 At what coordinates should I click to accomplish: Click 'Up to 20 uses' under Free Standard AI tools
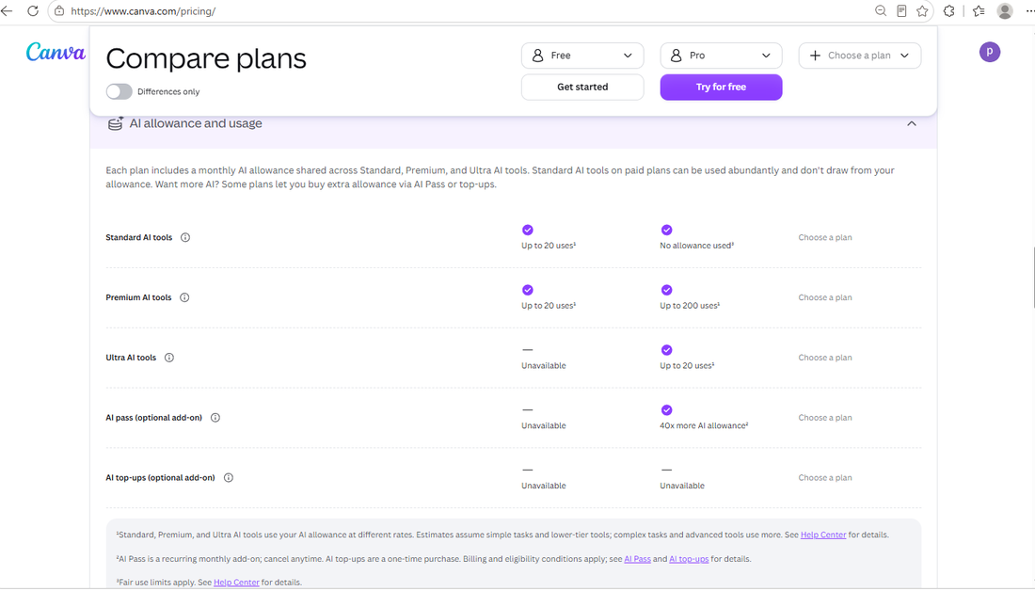(549, 246)
